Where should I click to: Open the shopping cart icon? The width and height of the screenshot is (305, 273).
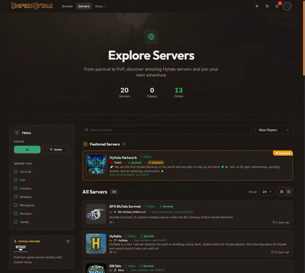click(267, 6)
